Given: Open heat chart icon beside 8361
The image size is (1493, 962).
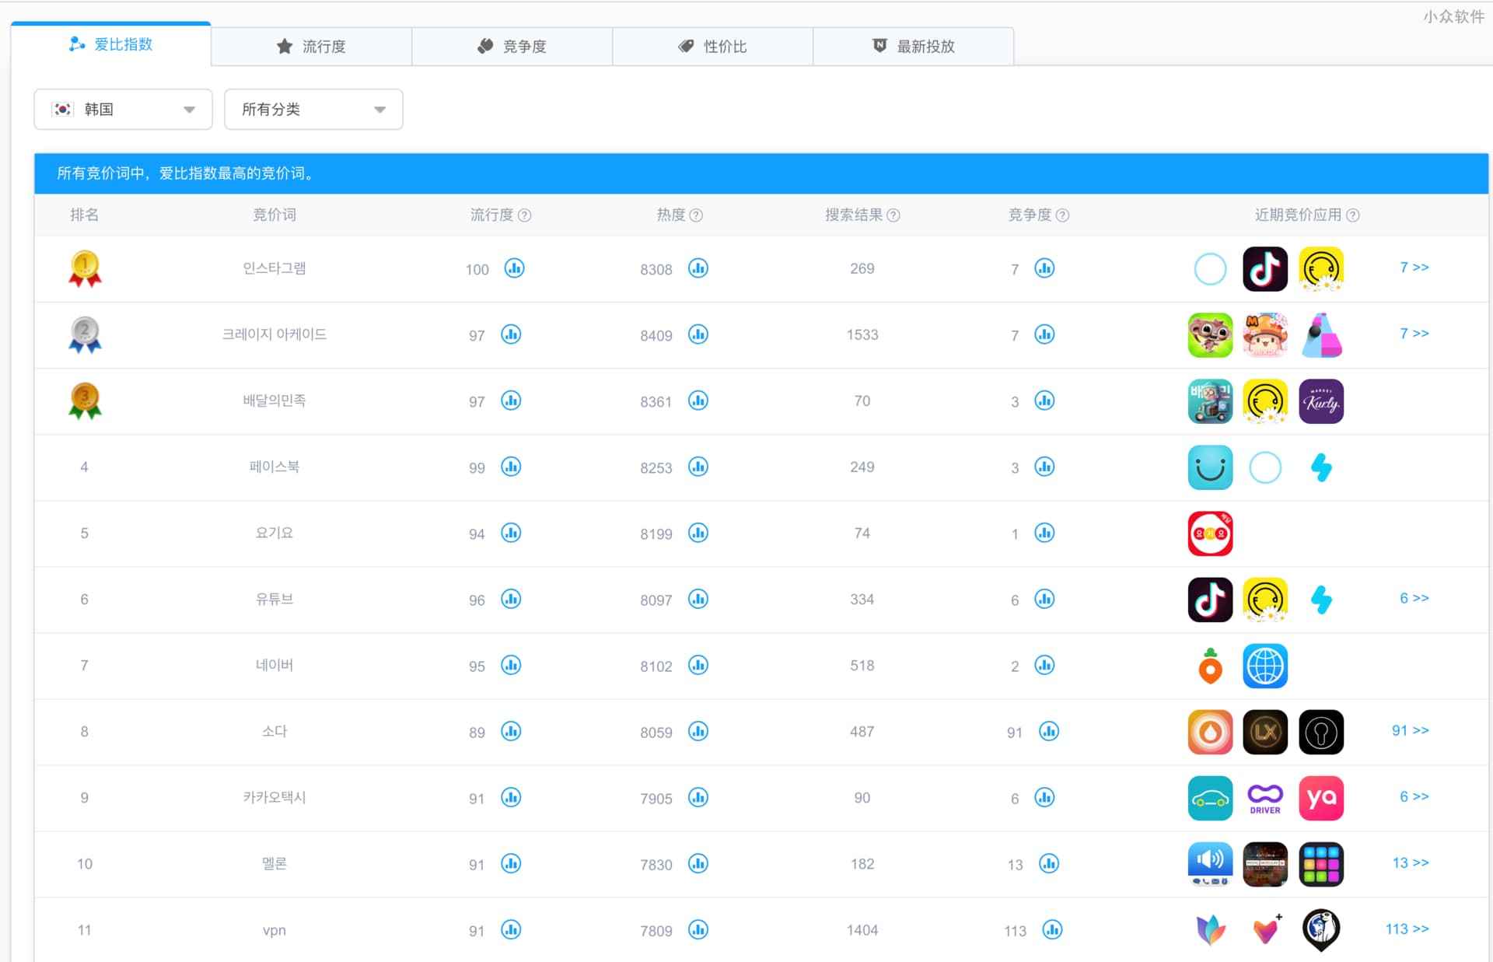Looking at the screenshot, I should (x=698, y=401).
